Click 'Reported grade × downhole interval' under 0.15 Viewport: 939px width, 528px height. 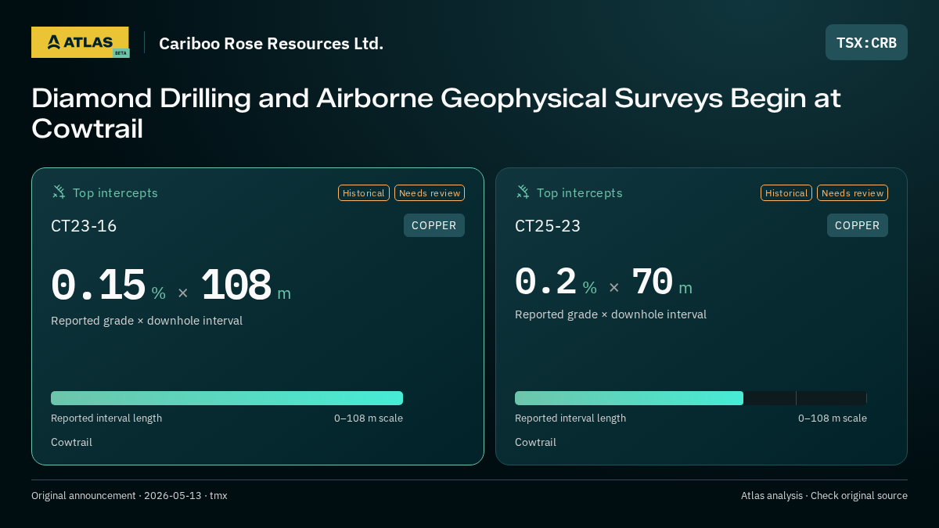pyautogui.click(x=146, y=321)
